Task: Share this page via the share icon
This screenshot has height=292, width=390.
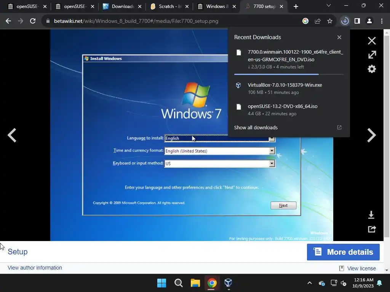Action: tap(317, 21)
